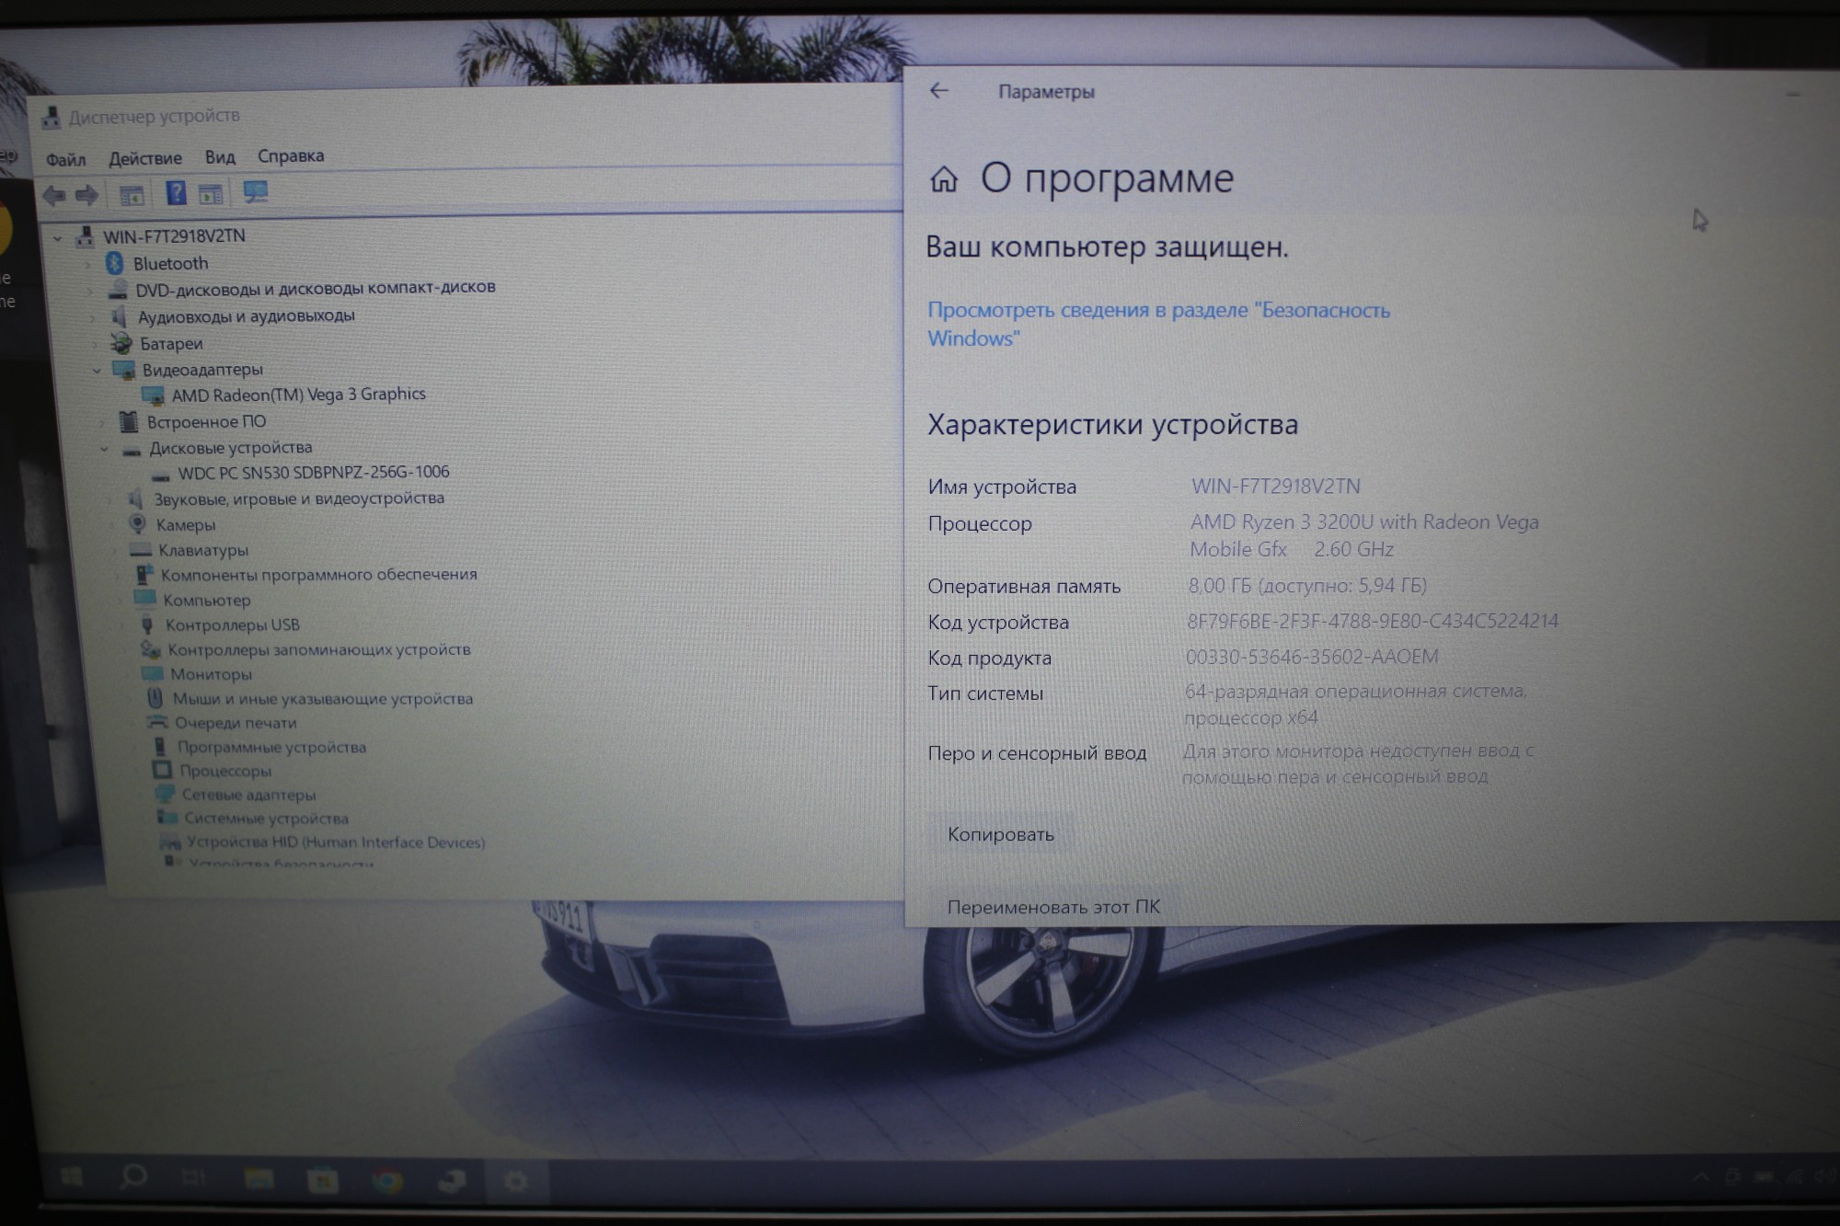Open File Explorer from the taskbar
This screenshot has height=1226, width=1840.
(x=259, y=1179)
